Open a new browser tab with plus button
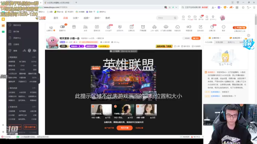 point(76,3)
